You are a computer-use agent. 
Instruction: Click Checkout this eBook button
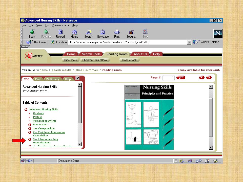(95, 60)
